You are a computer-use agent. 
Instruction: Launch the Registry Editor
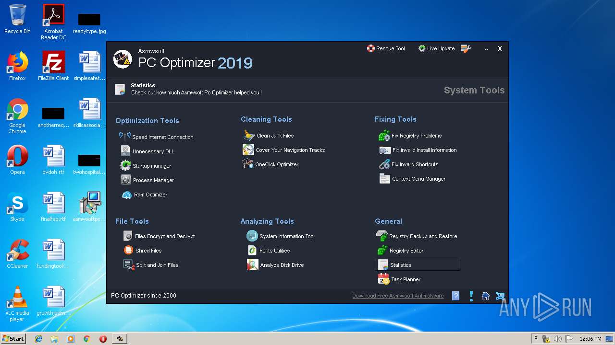click(x=400, y=251)
